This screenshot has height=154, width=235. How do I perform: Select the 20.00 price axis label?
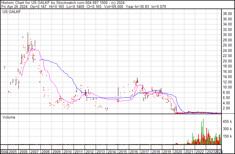click(228, 61)
